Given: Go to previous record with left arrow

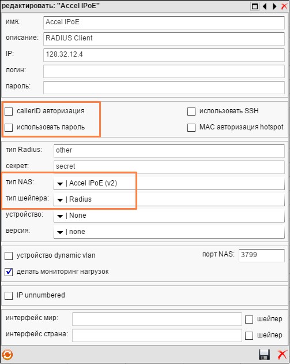Looking at the screenshot, I should coord(265,6).
